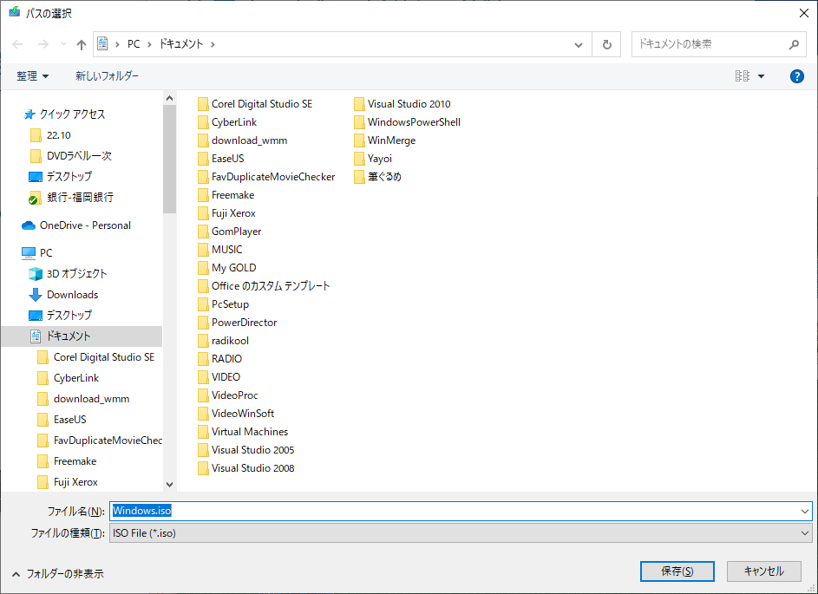
Task: Open help with the question mark icon
Action: (x=796, y=76)
